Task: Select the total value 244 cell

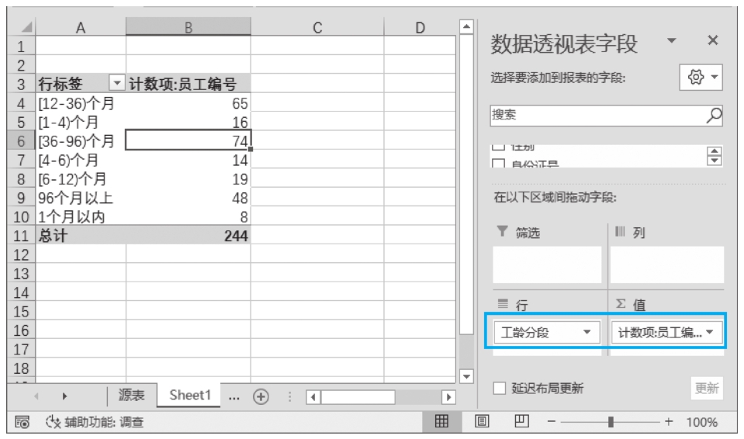Action: (189, 235)
